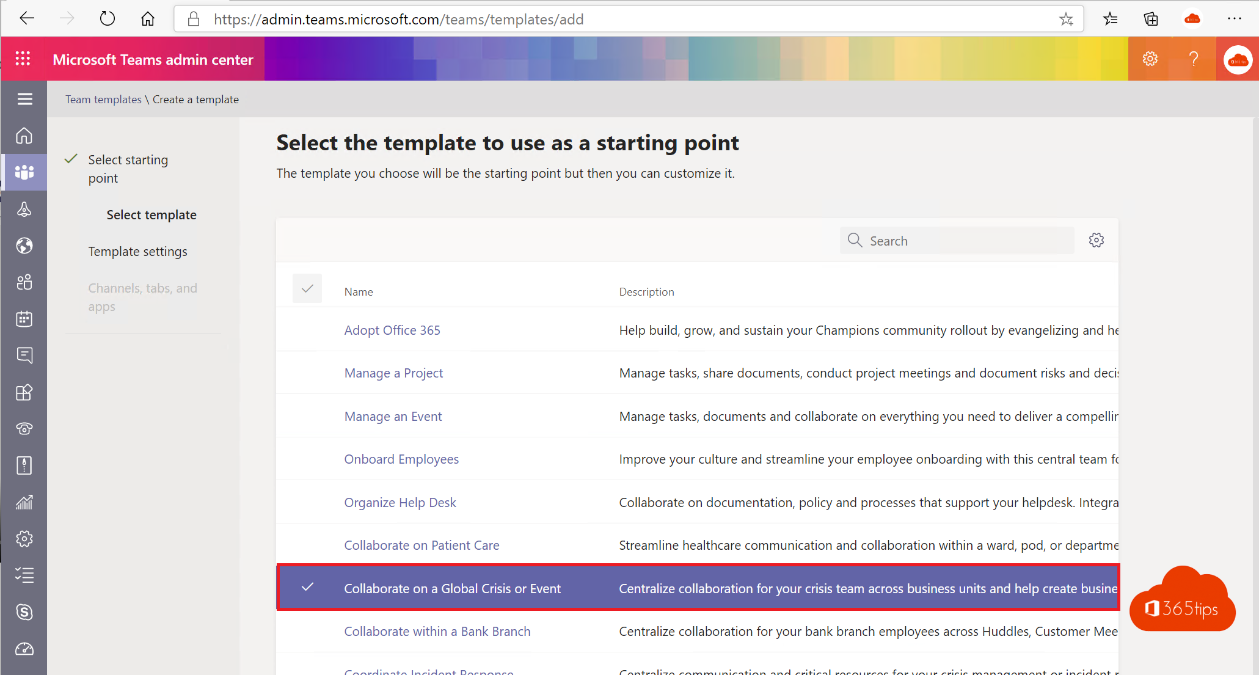
Task: Click the Apps icon in the left sidebar
Action: (x=23, y=392)
